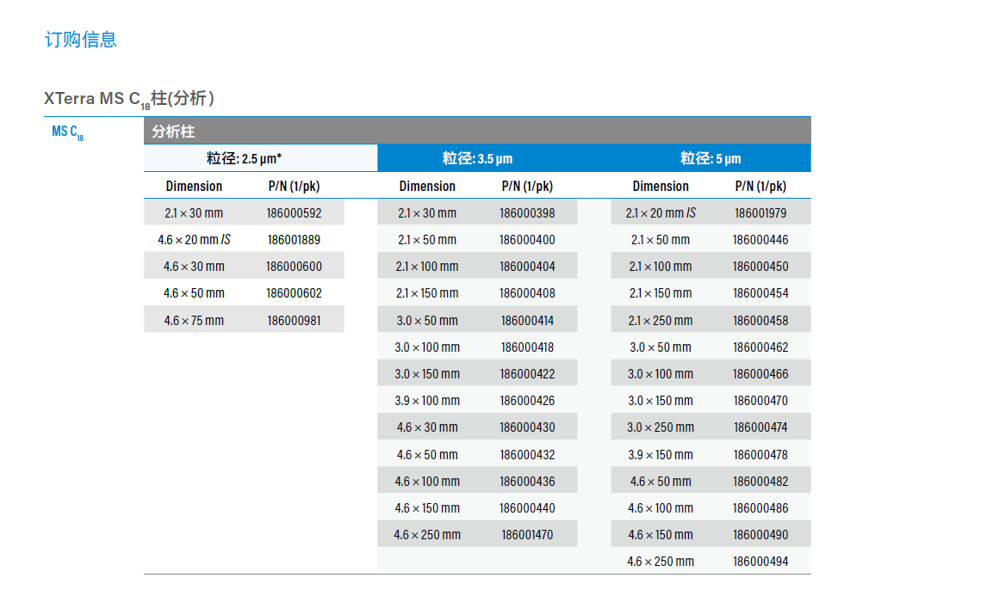Select part number 186000418
The height and width of the screenshot is (590, 993).
[x=527, y=347]
